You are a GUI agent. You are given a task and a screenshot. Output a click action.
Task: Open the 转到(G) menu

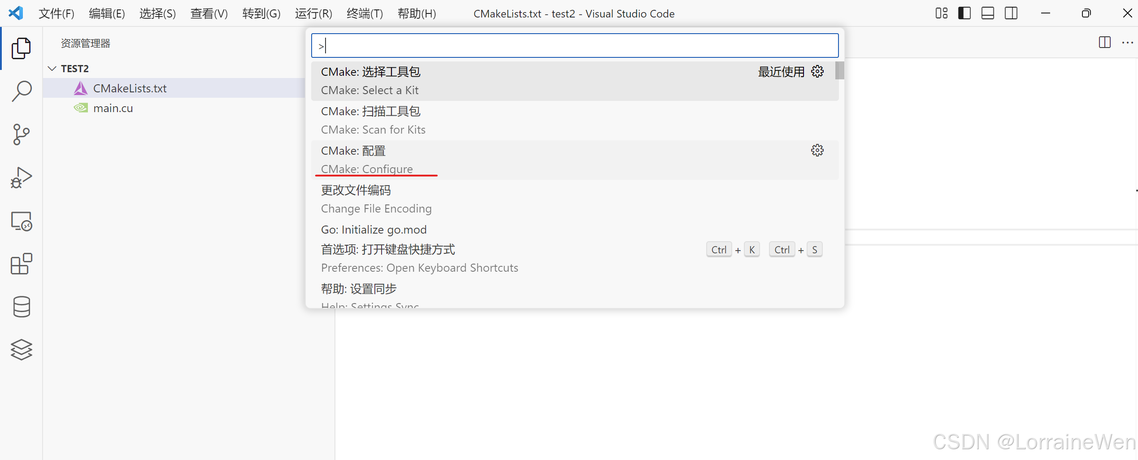point(261,13)
